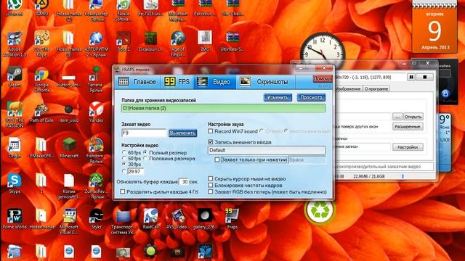
Task: Select the AVS Video desktop shortcut
Action: pyautogui.click(x=177, y=219)
